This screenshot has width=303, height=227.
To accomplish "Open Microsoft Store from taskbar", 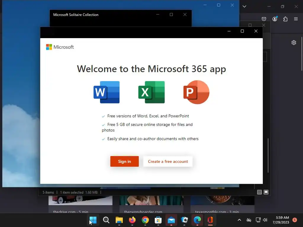I will click(158, 220).
